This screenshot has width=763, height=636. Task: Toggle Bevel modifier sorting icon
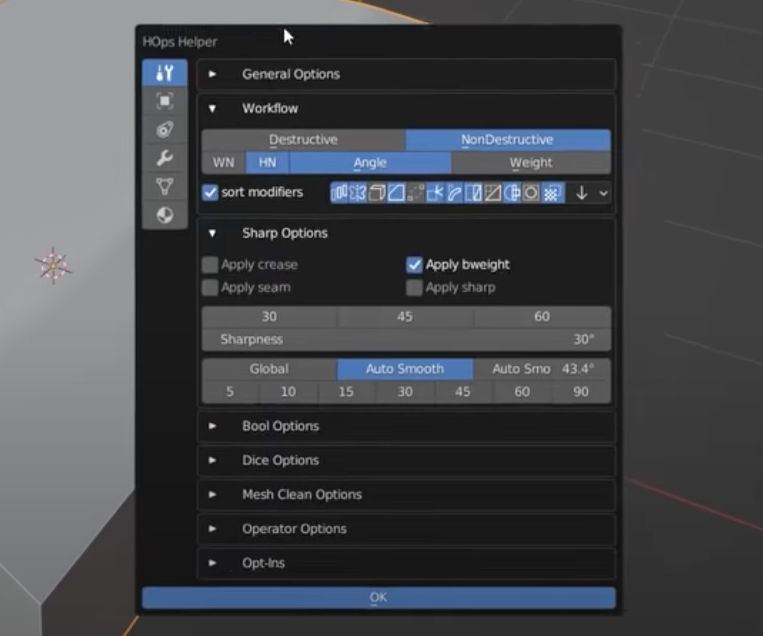click(396, 193)
